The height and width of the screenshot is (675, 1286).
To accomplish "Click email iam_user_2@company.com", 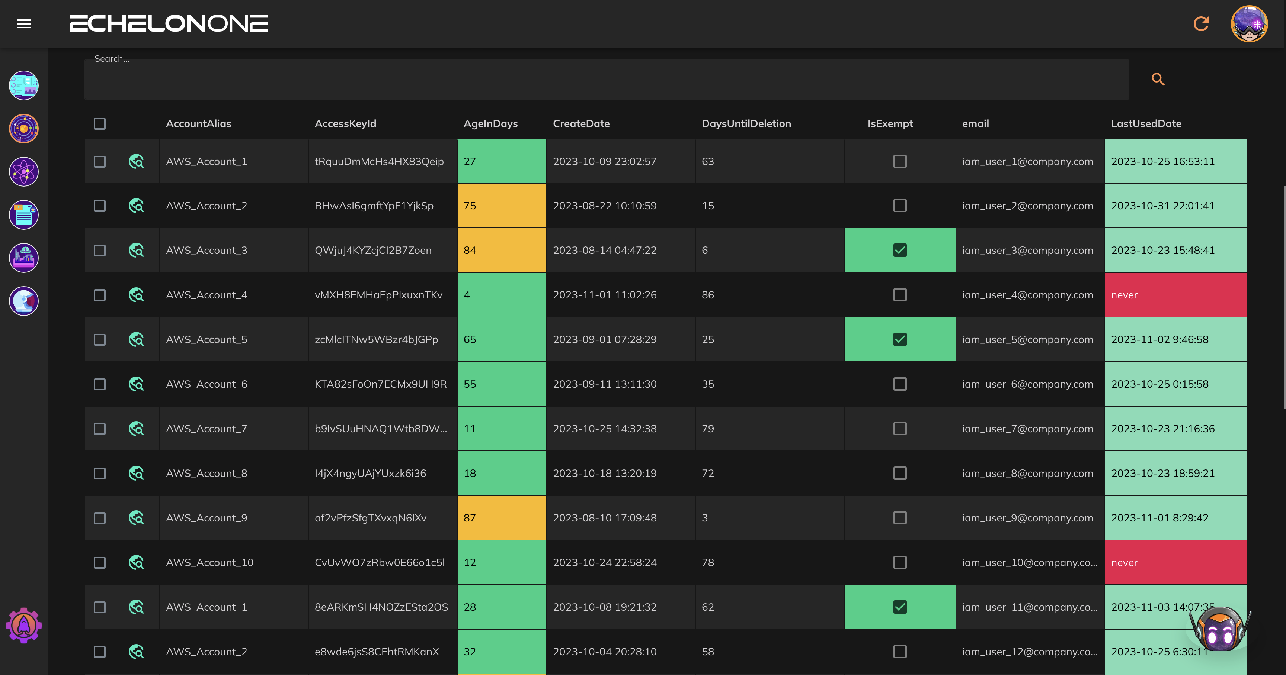I will click(x=1027, y=206).
